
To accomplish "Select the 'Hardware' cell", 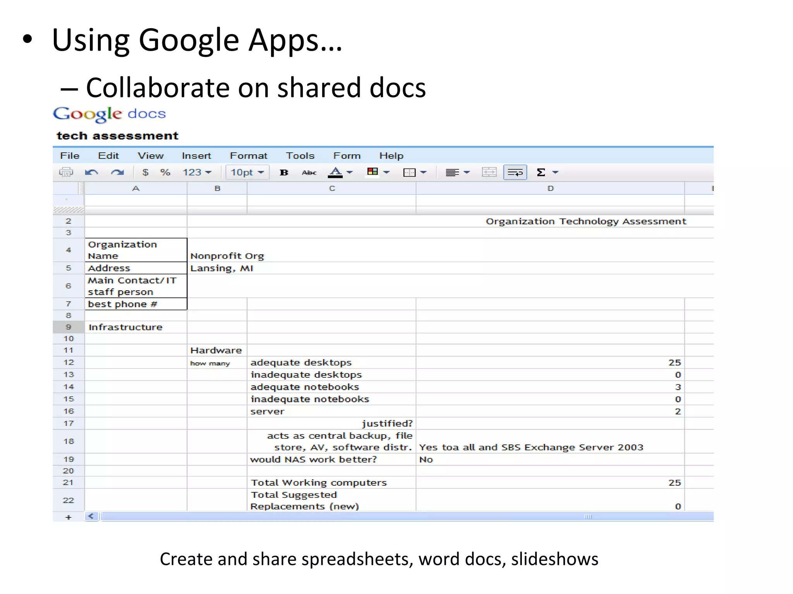I will tap(217, 350).
